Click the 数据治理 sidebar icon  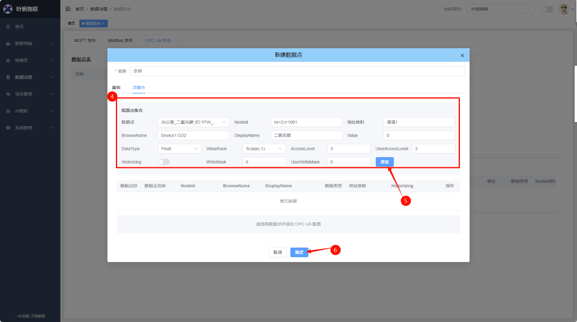[8, 77]
